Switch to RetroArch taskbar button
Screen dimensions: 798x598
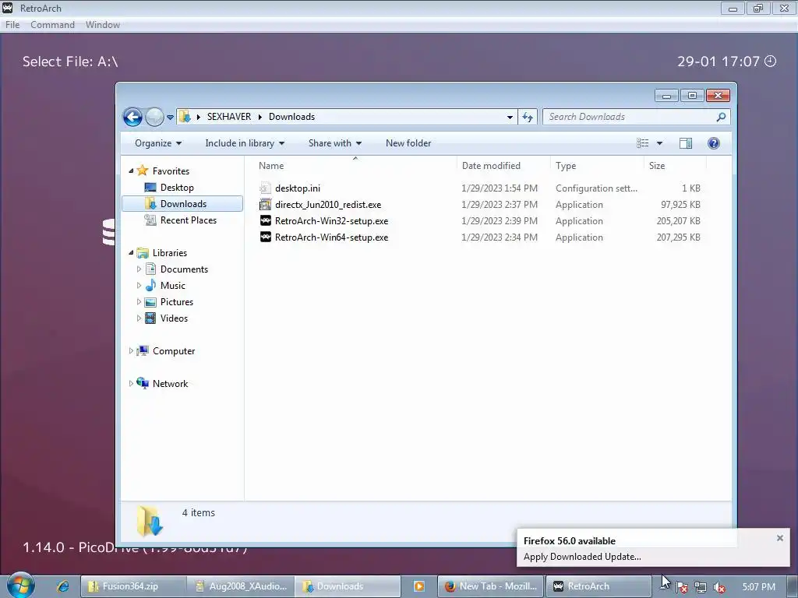pos(598,586)
